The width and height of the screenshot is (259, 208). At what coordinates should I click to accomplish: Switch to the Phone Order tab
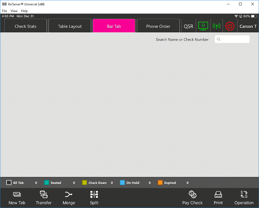pos(158,26)
